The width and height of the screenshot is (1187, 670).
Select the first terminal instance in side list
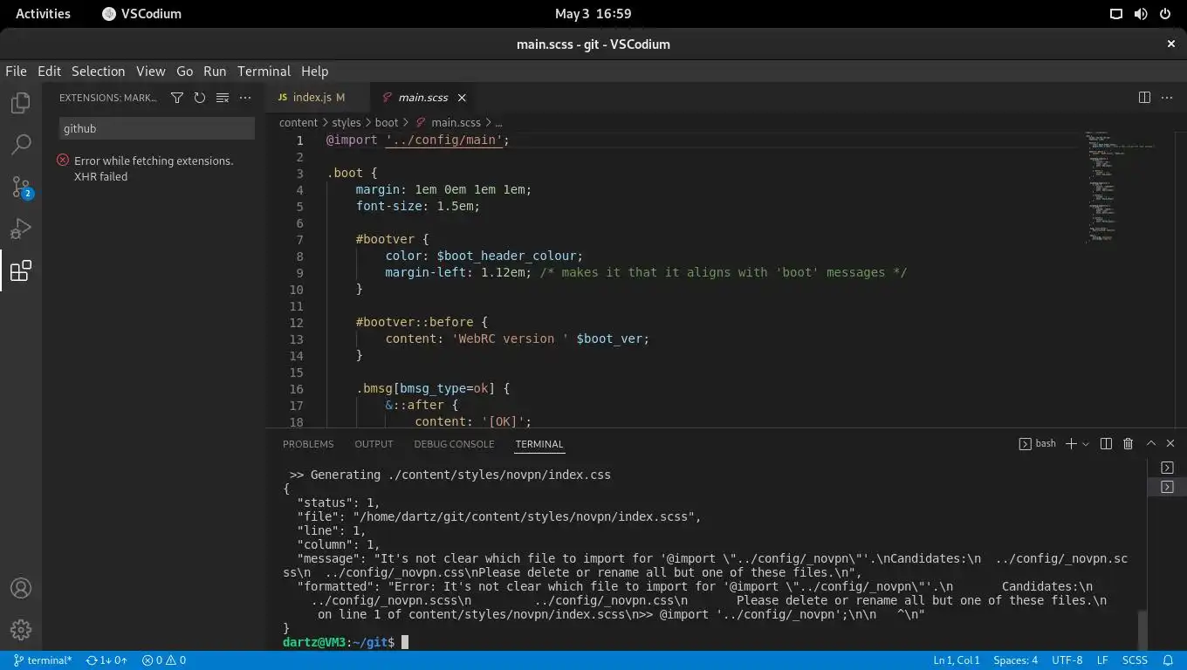[1167, 468]
